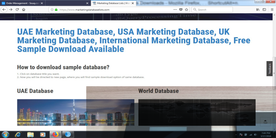Open the World Database map image

[197, 112]
